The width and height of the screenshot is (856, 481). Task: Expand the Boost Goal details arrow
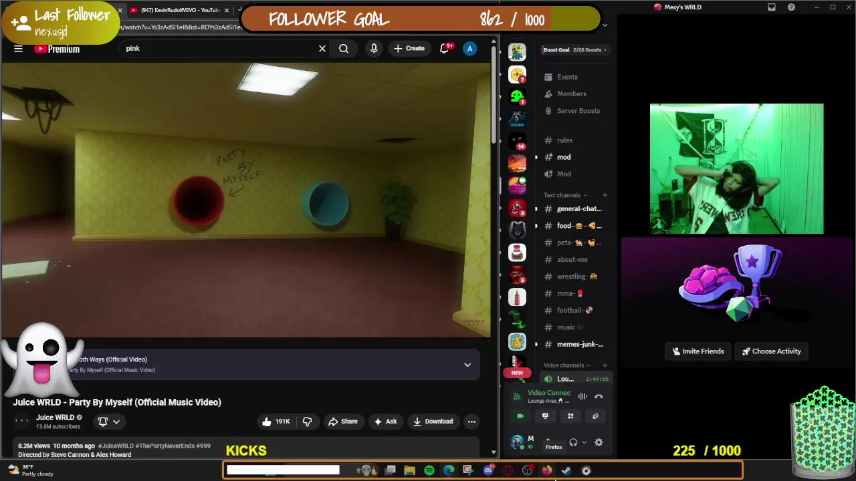[605, 49]
